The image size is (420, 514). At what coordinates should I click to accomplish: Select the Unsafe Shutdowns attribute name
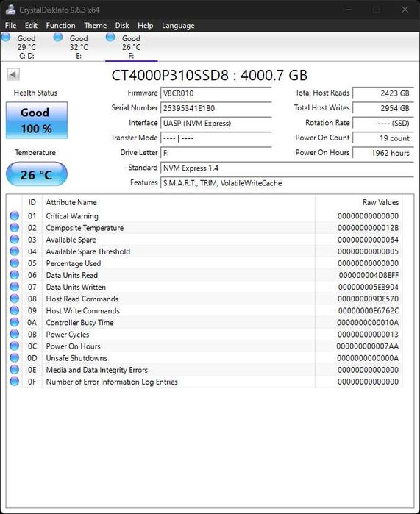(x=76, y=358)
